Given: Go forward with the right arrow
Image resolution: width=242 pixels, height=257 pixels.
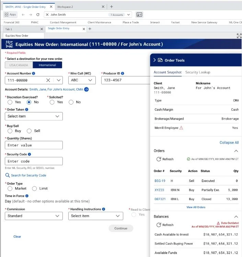Looking at the screenshot, I should point(31,15).
